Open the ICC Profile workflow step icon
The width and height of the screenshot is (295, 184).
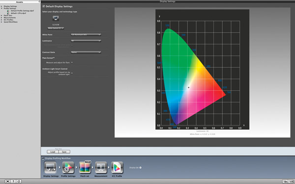click(117, 167)
